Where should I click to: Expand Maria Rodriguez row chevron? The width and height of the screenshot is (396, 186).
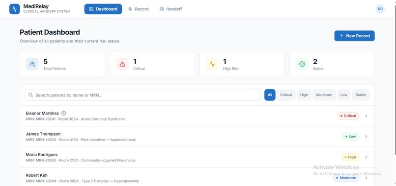pyautogui.click(x=366, y=157)
